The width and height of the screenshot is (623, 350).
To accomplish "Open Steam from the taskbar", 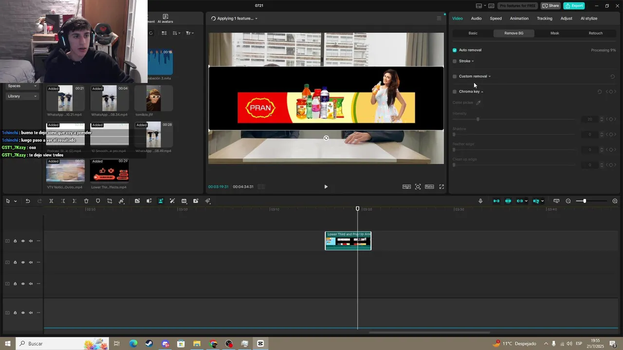I will 149,344.
